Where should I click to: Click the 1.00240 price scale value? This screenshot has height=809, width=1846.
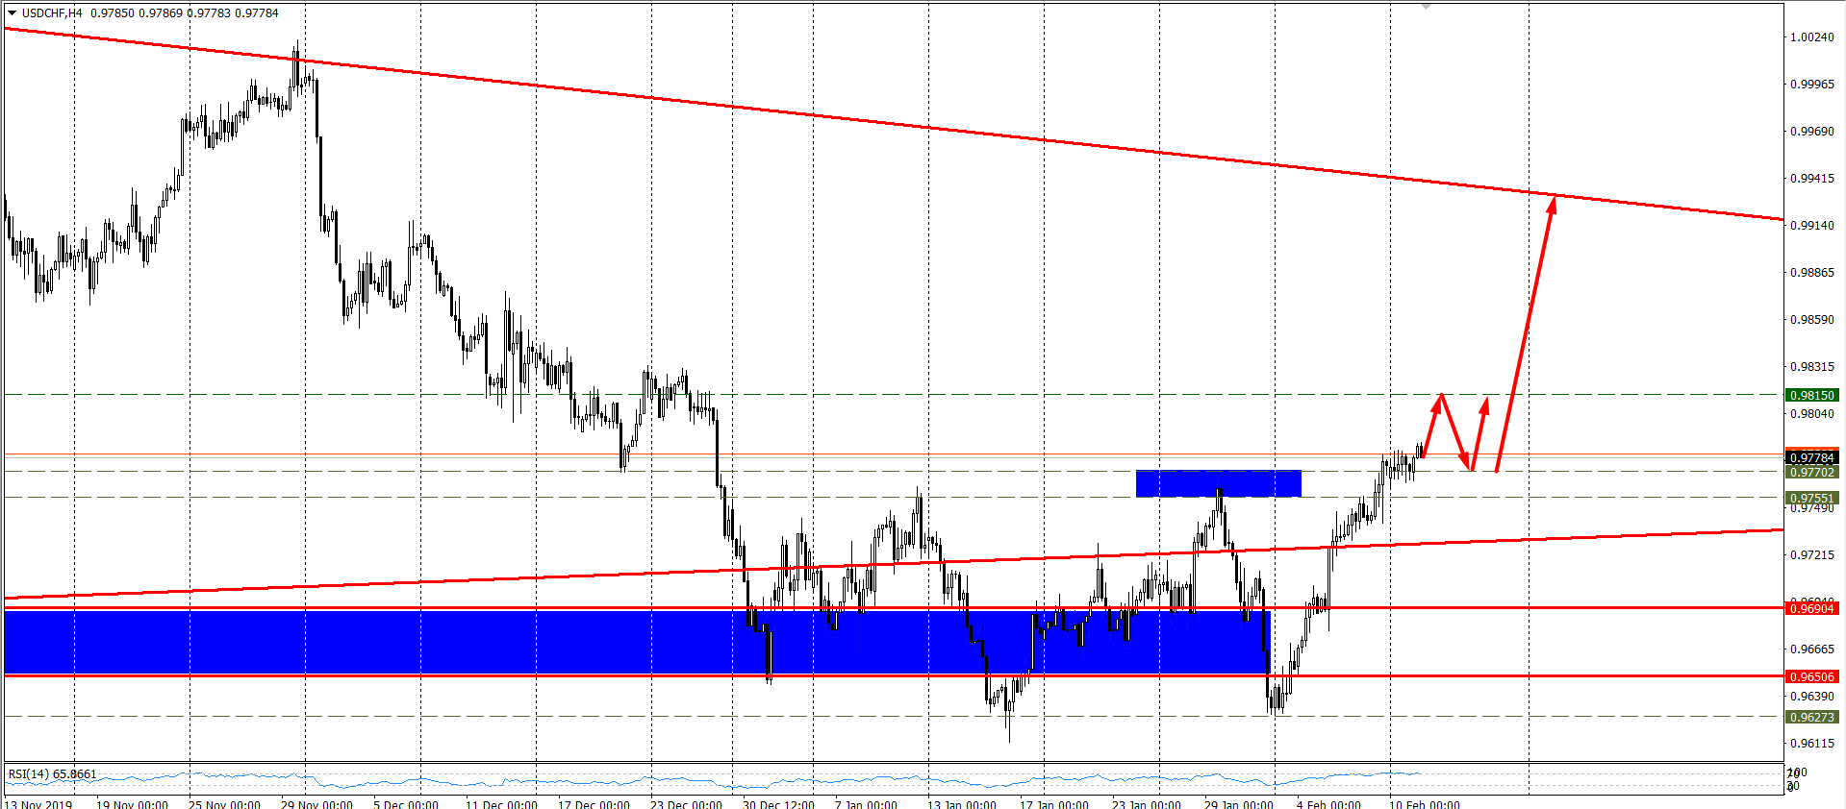(x=1811, y=37)
